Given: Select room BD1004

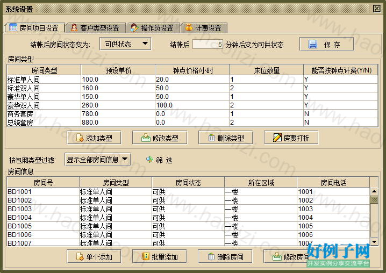Looking at the screenshot, I should click(188, 217).
